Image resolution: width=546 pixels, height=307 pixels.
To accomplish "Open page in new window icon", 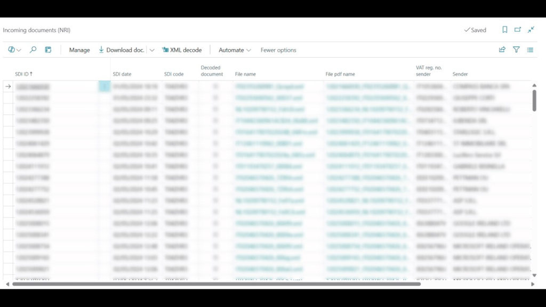I will coord(518,30).
